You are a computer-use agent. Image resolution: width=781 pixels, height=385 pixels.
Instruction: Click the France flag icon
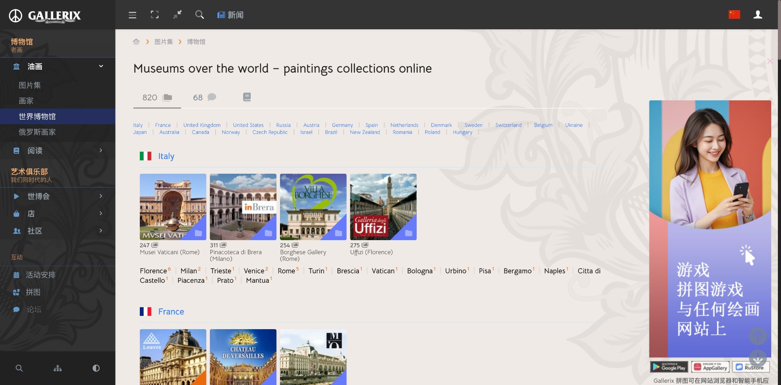click(146, 312)
